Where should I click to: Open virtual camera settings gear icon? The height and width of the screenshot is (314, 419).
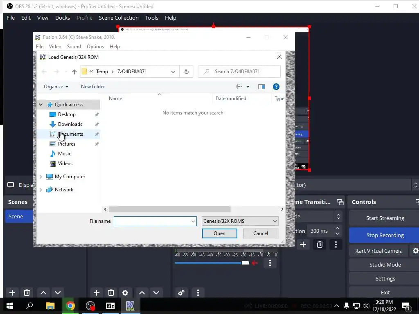pyautogui.click(x=415, y=251)
